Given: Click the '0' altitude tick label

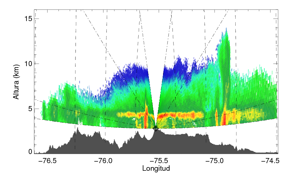Looking at the screenshot, I should coord(30,152).
